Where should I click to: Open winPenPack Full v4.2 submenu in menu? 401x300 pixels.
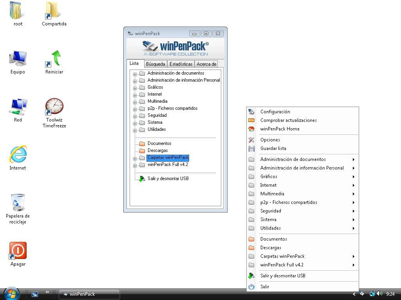(x=302, y=265)
